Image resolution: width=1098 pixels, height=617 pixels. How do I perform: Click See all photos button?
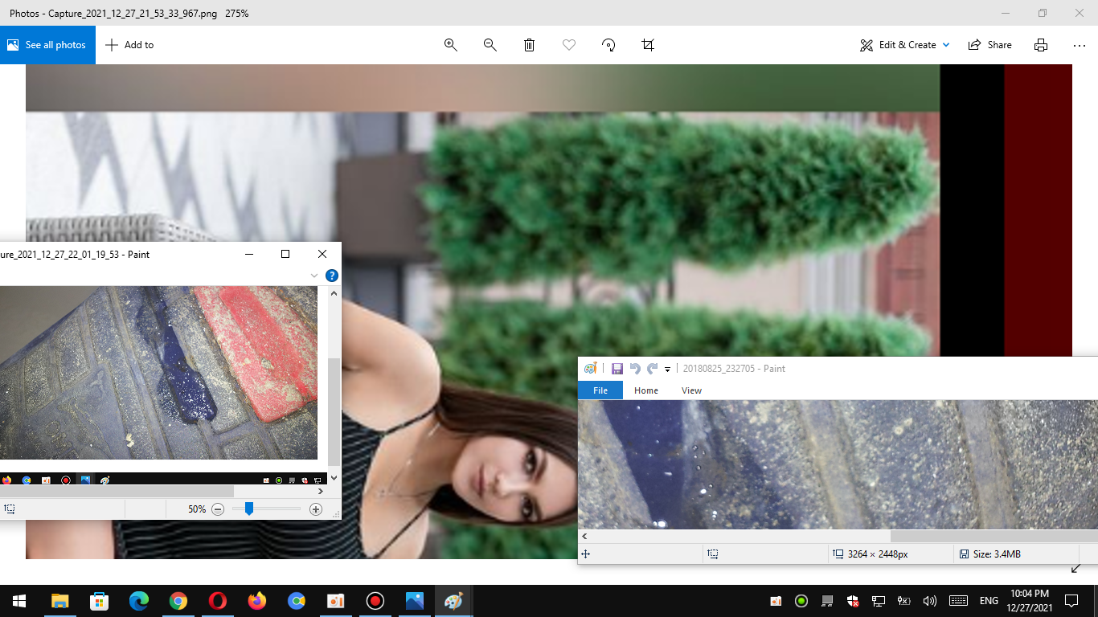pos(47,45)
